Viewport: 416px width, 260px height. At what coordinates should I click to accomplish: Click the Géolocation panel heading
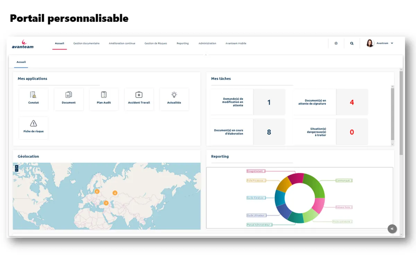[28, 156]
